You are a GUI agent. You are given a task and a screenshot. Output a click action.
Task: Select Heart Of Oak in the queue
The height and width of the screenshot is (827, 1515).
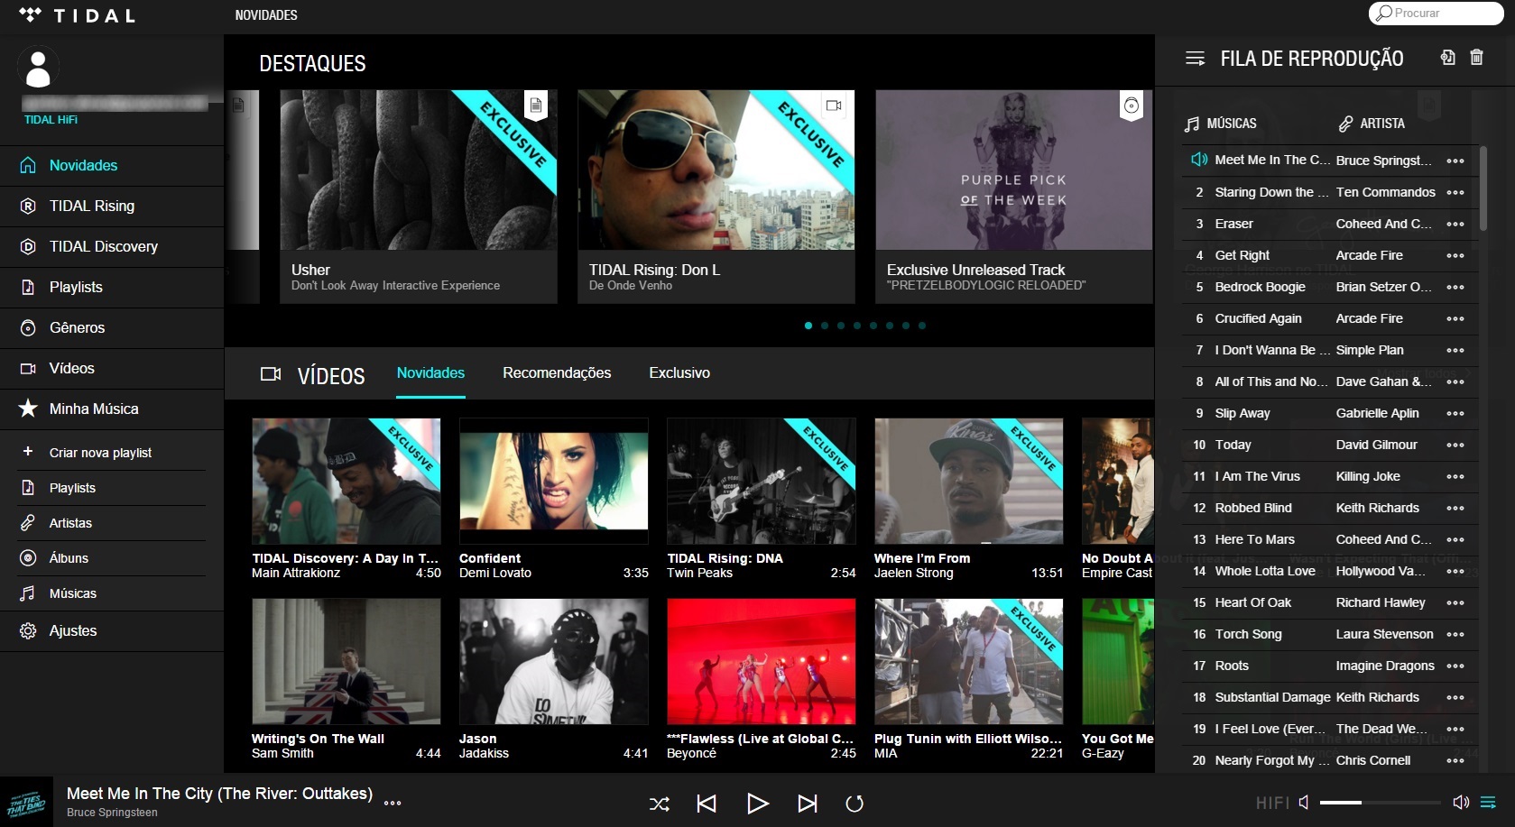1253,602
